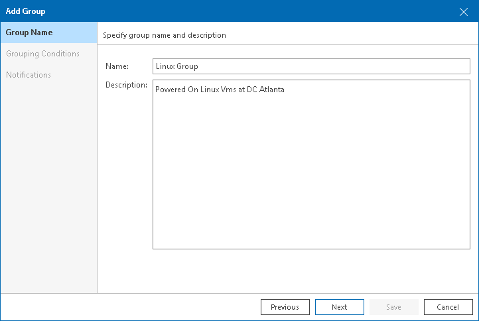This screenshot has width=479, height=321.
Task: Click the Description label
Action: (126, 85)
